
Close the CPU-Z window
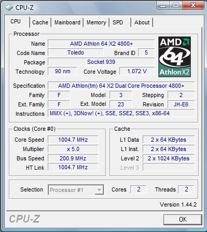194,6
